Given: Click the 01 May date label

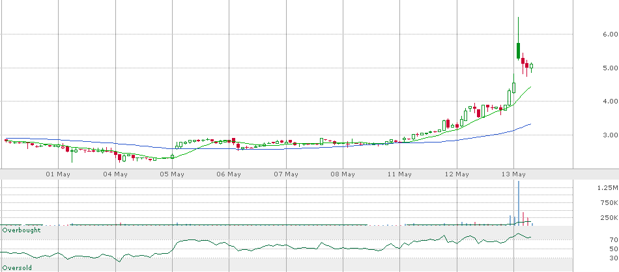Looking at the screenshot, I should [58, 174].
